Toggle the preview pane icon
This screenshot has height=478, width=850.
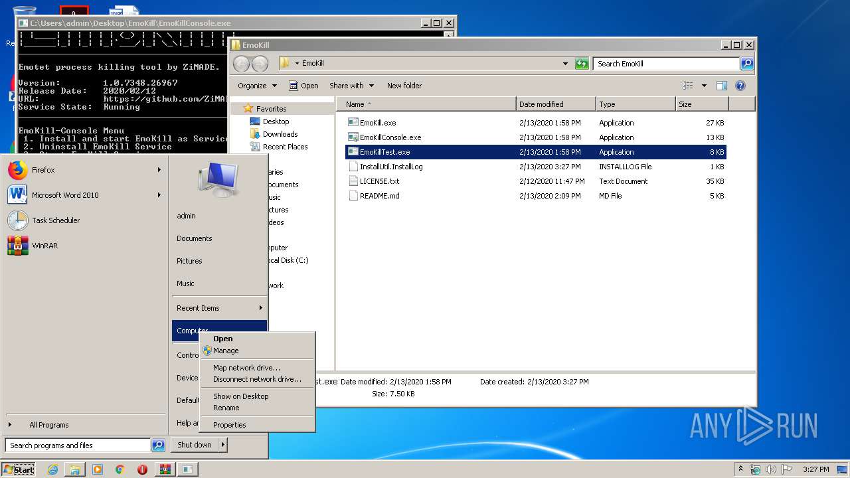[x=722, y=86]
